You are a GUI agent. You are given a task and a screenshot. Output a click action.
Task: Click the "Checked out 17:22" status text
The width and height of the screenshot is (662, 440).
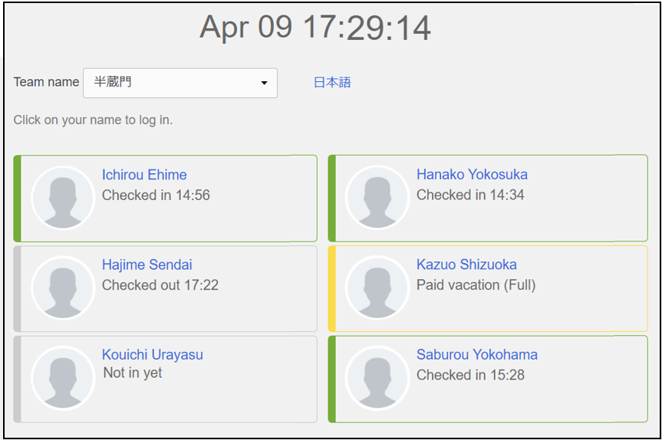160,285
